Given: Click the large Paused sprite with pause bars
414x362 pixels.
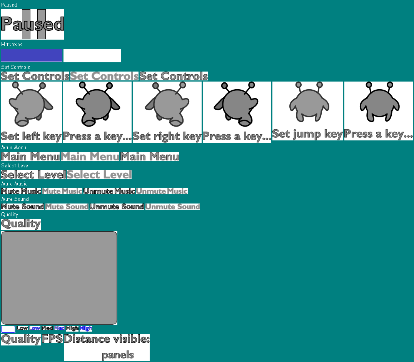Looking at the screenshot, I should [x=32, y=24].
